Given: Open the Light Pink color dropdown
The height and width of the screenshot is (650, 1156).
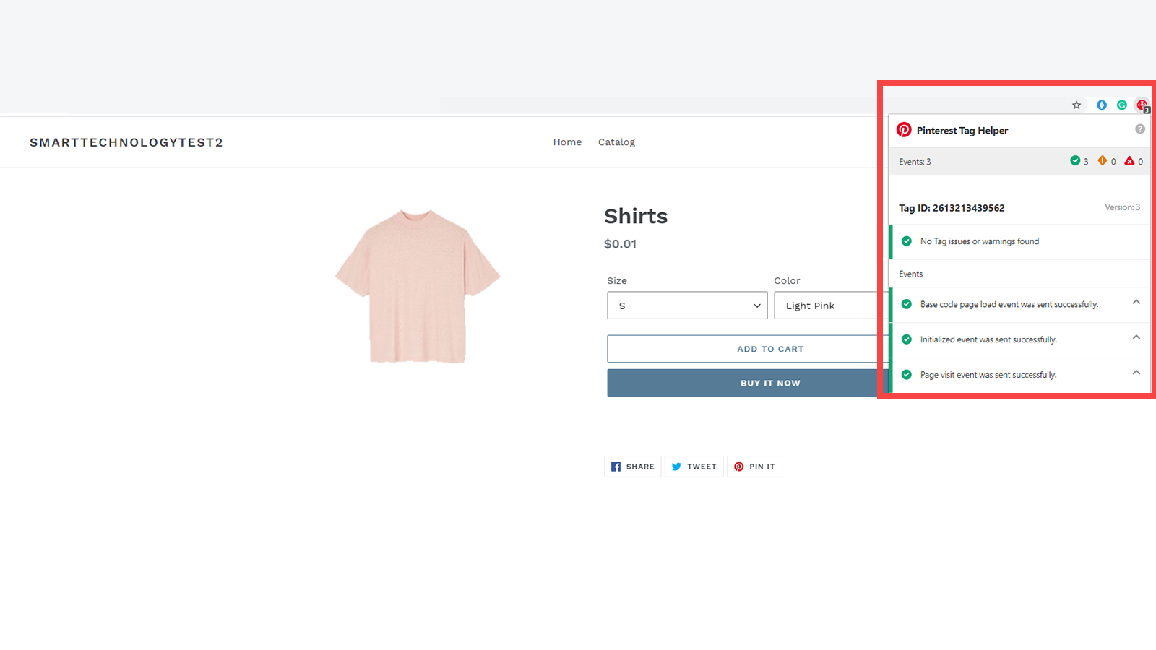Looking at the screenshot, I should (x=824, y=305).
